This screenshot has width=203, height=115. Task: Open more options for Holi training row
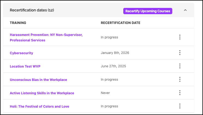[x=180, y=106]
